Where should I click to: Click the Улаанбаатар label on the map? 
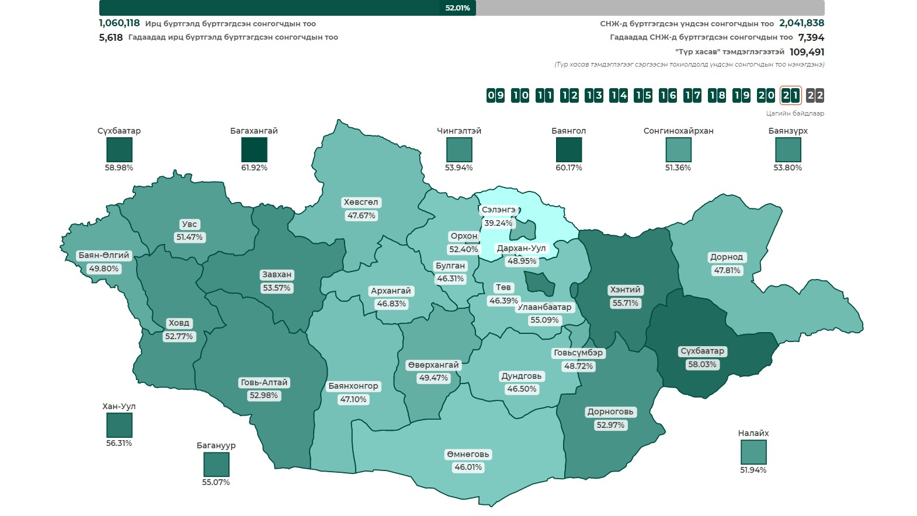[x=544, y=307]
